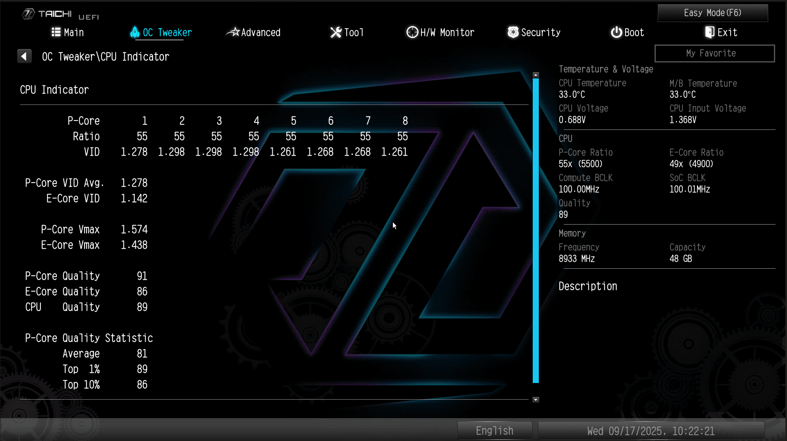Open the Advanced tab
Viewport: 787px width, 441px height.
tap(260, 33)
